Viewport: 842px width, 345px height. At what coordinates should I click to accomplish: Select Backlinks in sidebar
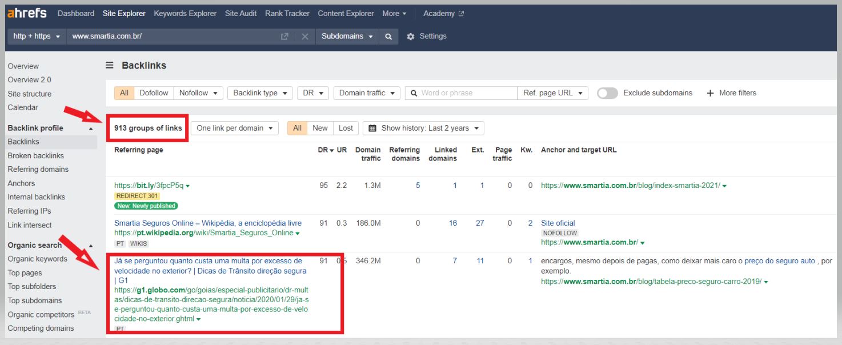[x=23, y=142]
